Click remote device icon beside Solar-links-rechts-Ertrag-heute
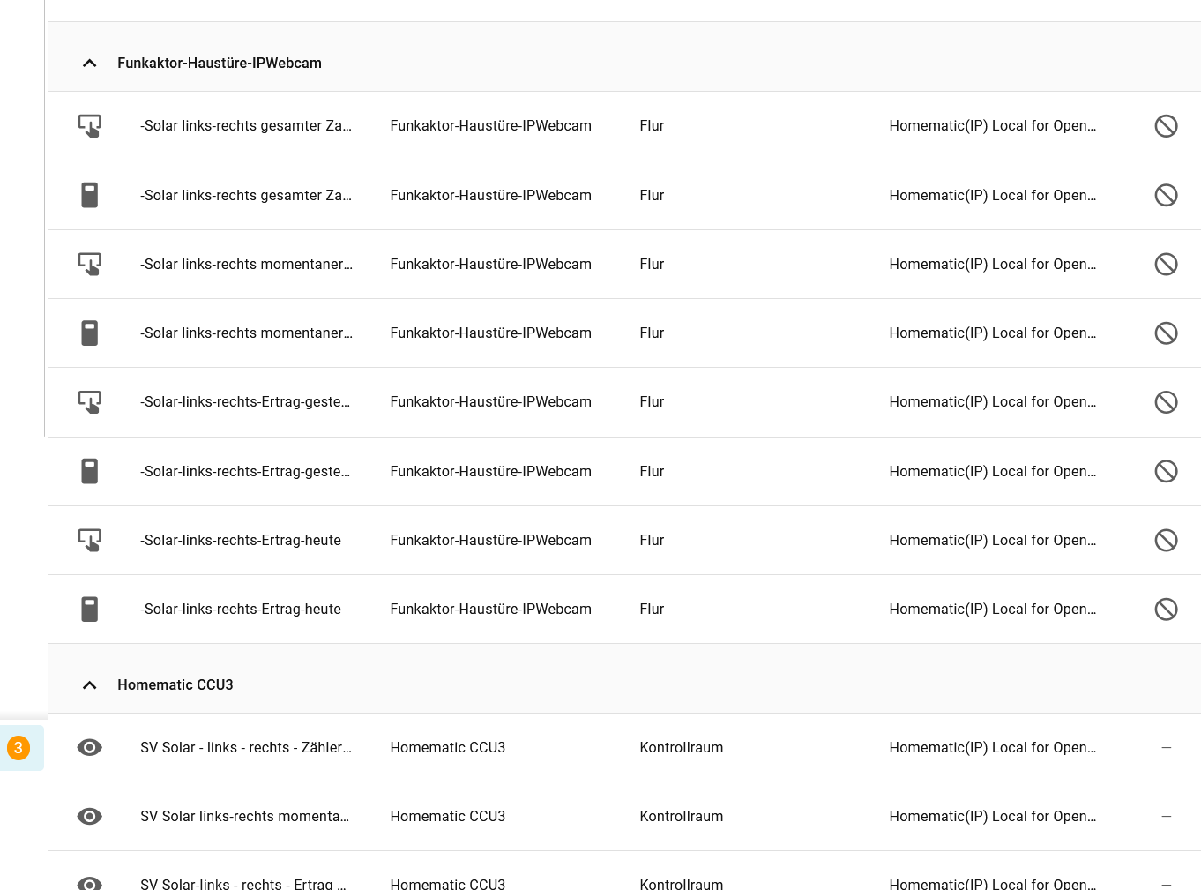This screenshot has width=1201, height=890. (x=89, y=609)
